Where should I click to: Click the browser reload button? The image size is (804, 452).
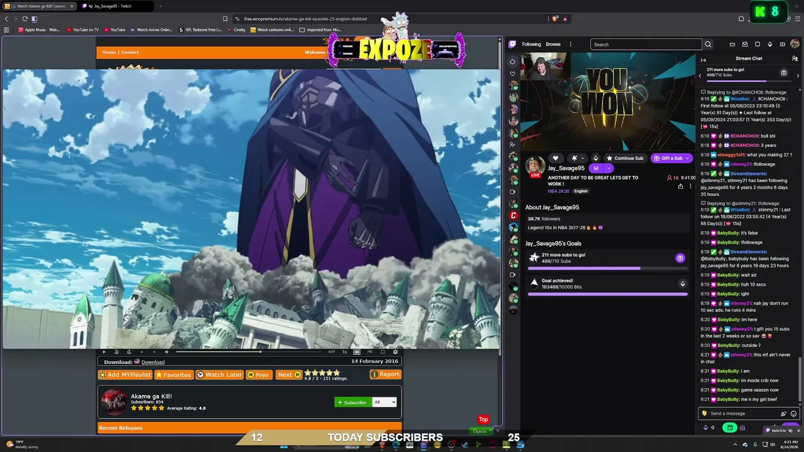[x=25, y=19]
